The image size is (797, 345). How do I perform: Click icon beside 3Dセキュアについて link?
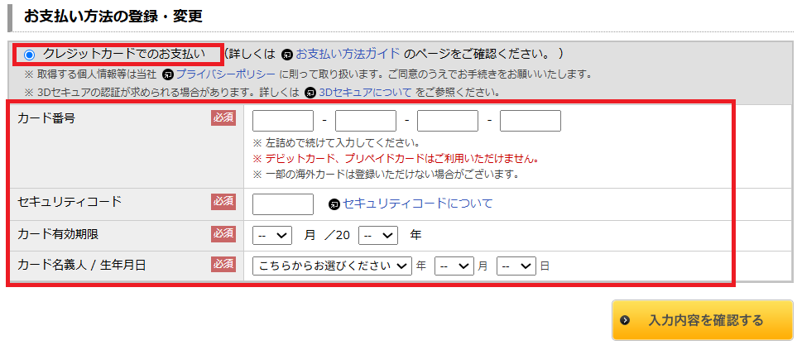click(310, 93)
